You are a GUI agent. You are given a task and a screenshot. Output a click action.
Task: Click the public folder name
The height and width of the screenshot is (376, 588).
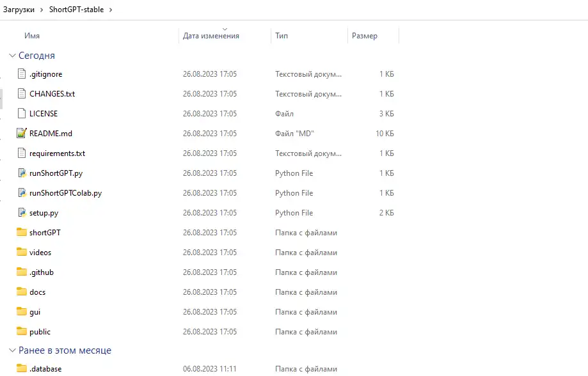[40, 332]
